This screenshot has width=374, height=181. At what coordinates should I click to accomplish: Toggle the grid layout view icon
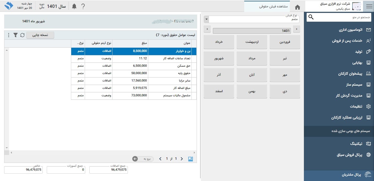click(x=191, y=159)
